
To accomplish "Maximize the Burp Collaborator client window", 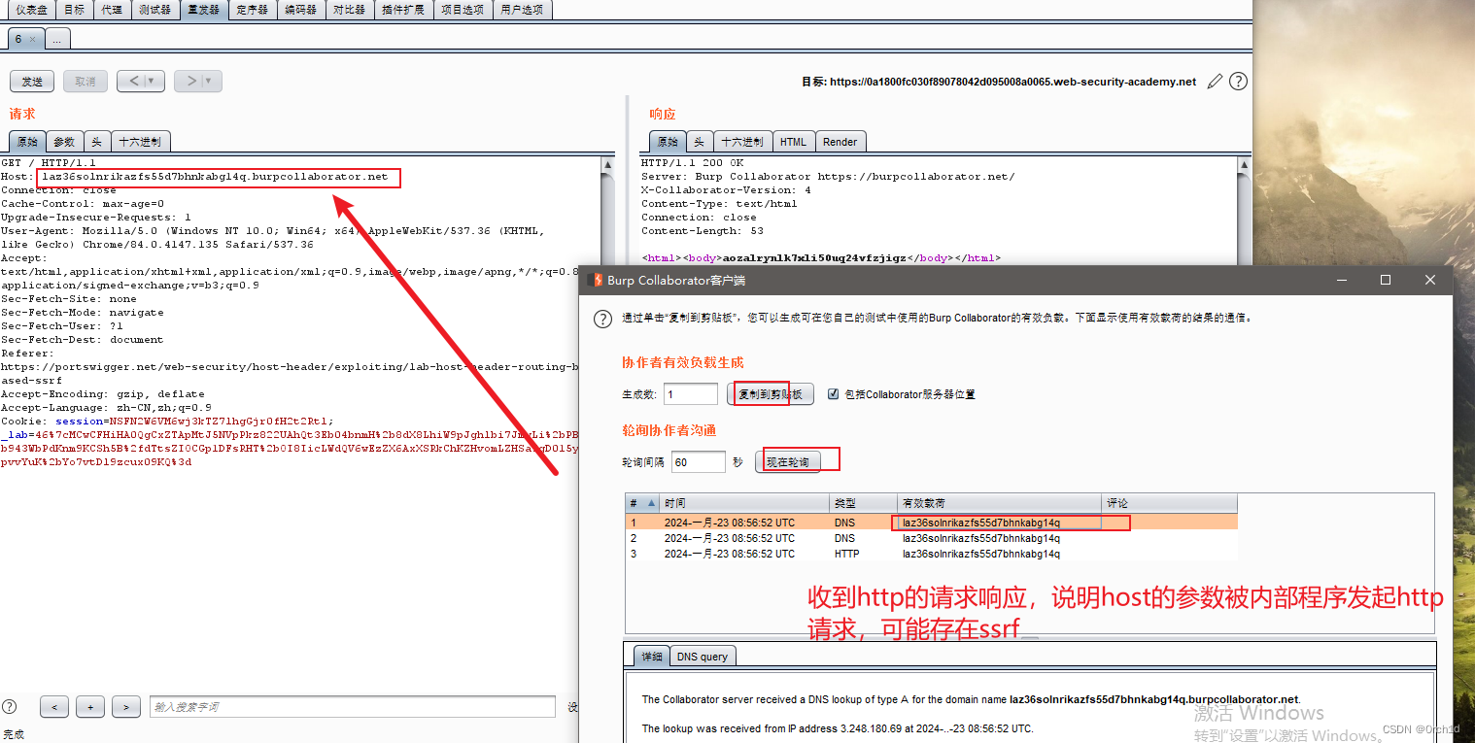I will pos(1386,280).
